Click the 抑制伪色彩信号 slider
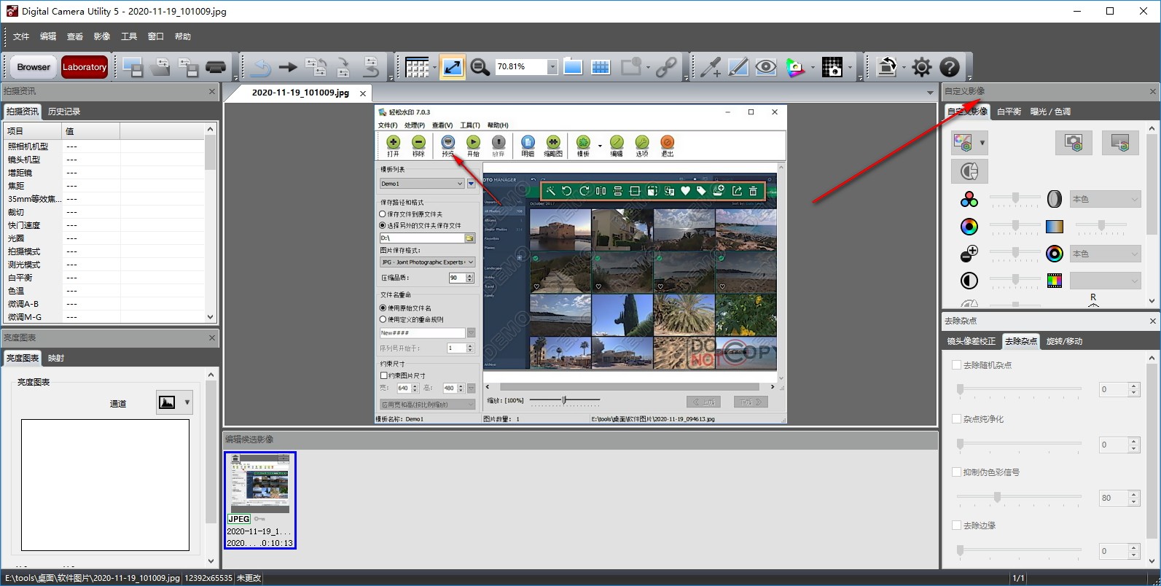Viewport: 1161px width, 586px height. [1019, 497]
